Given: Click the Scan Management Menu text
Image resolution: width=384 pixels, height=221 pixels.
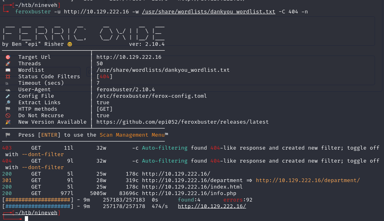Looking at the screenshot, I should [132, 135].
